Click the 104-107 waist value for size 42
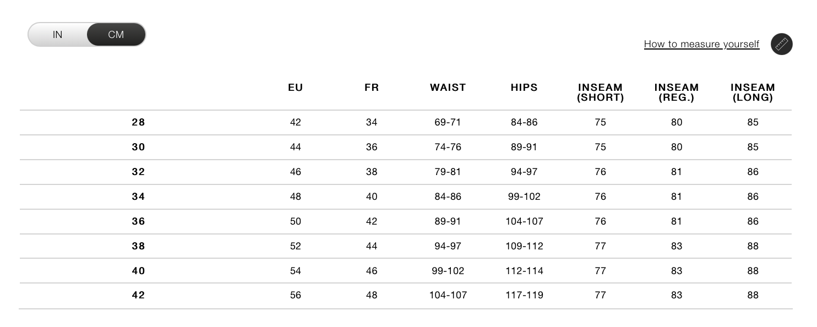Image resolution: width=817 pixels, height=327 pixels. click(x=448, y=295)
